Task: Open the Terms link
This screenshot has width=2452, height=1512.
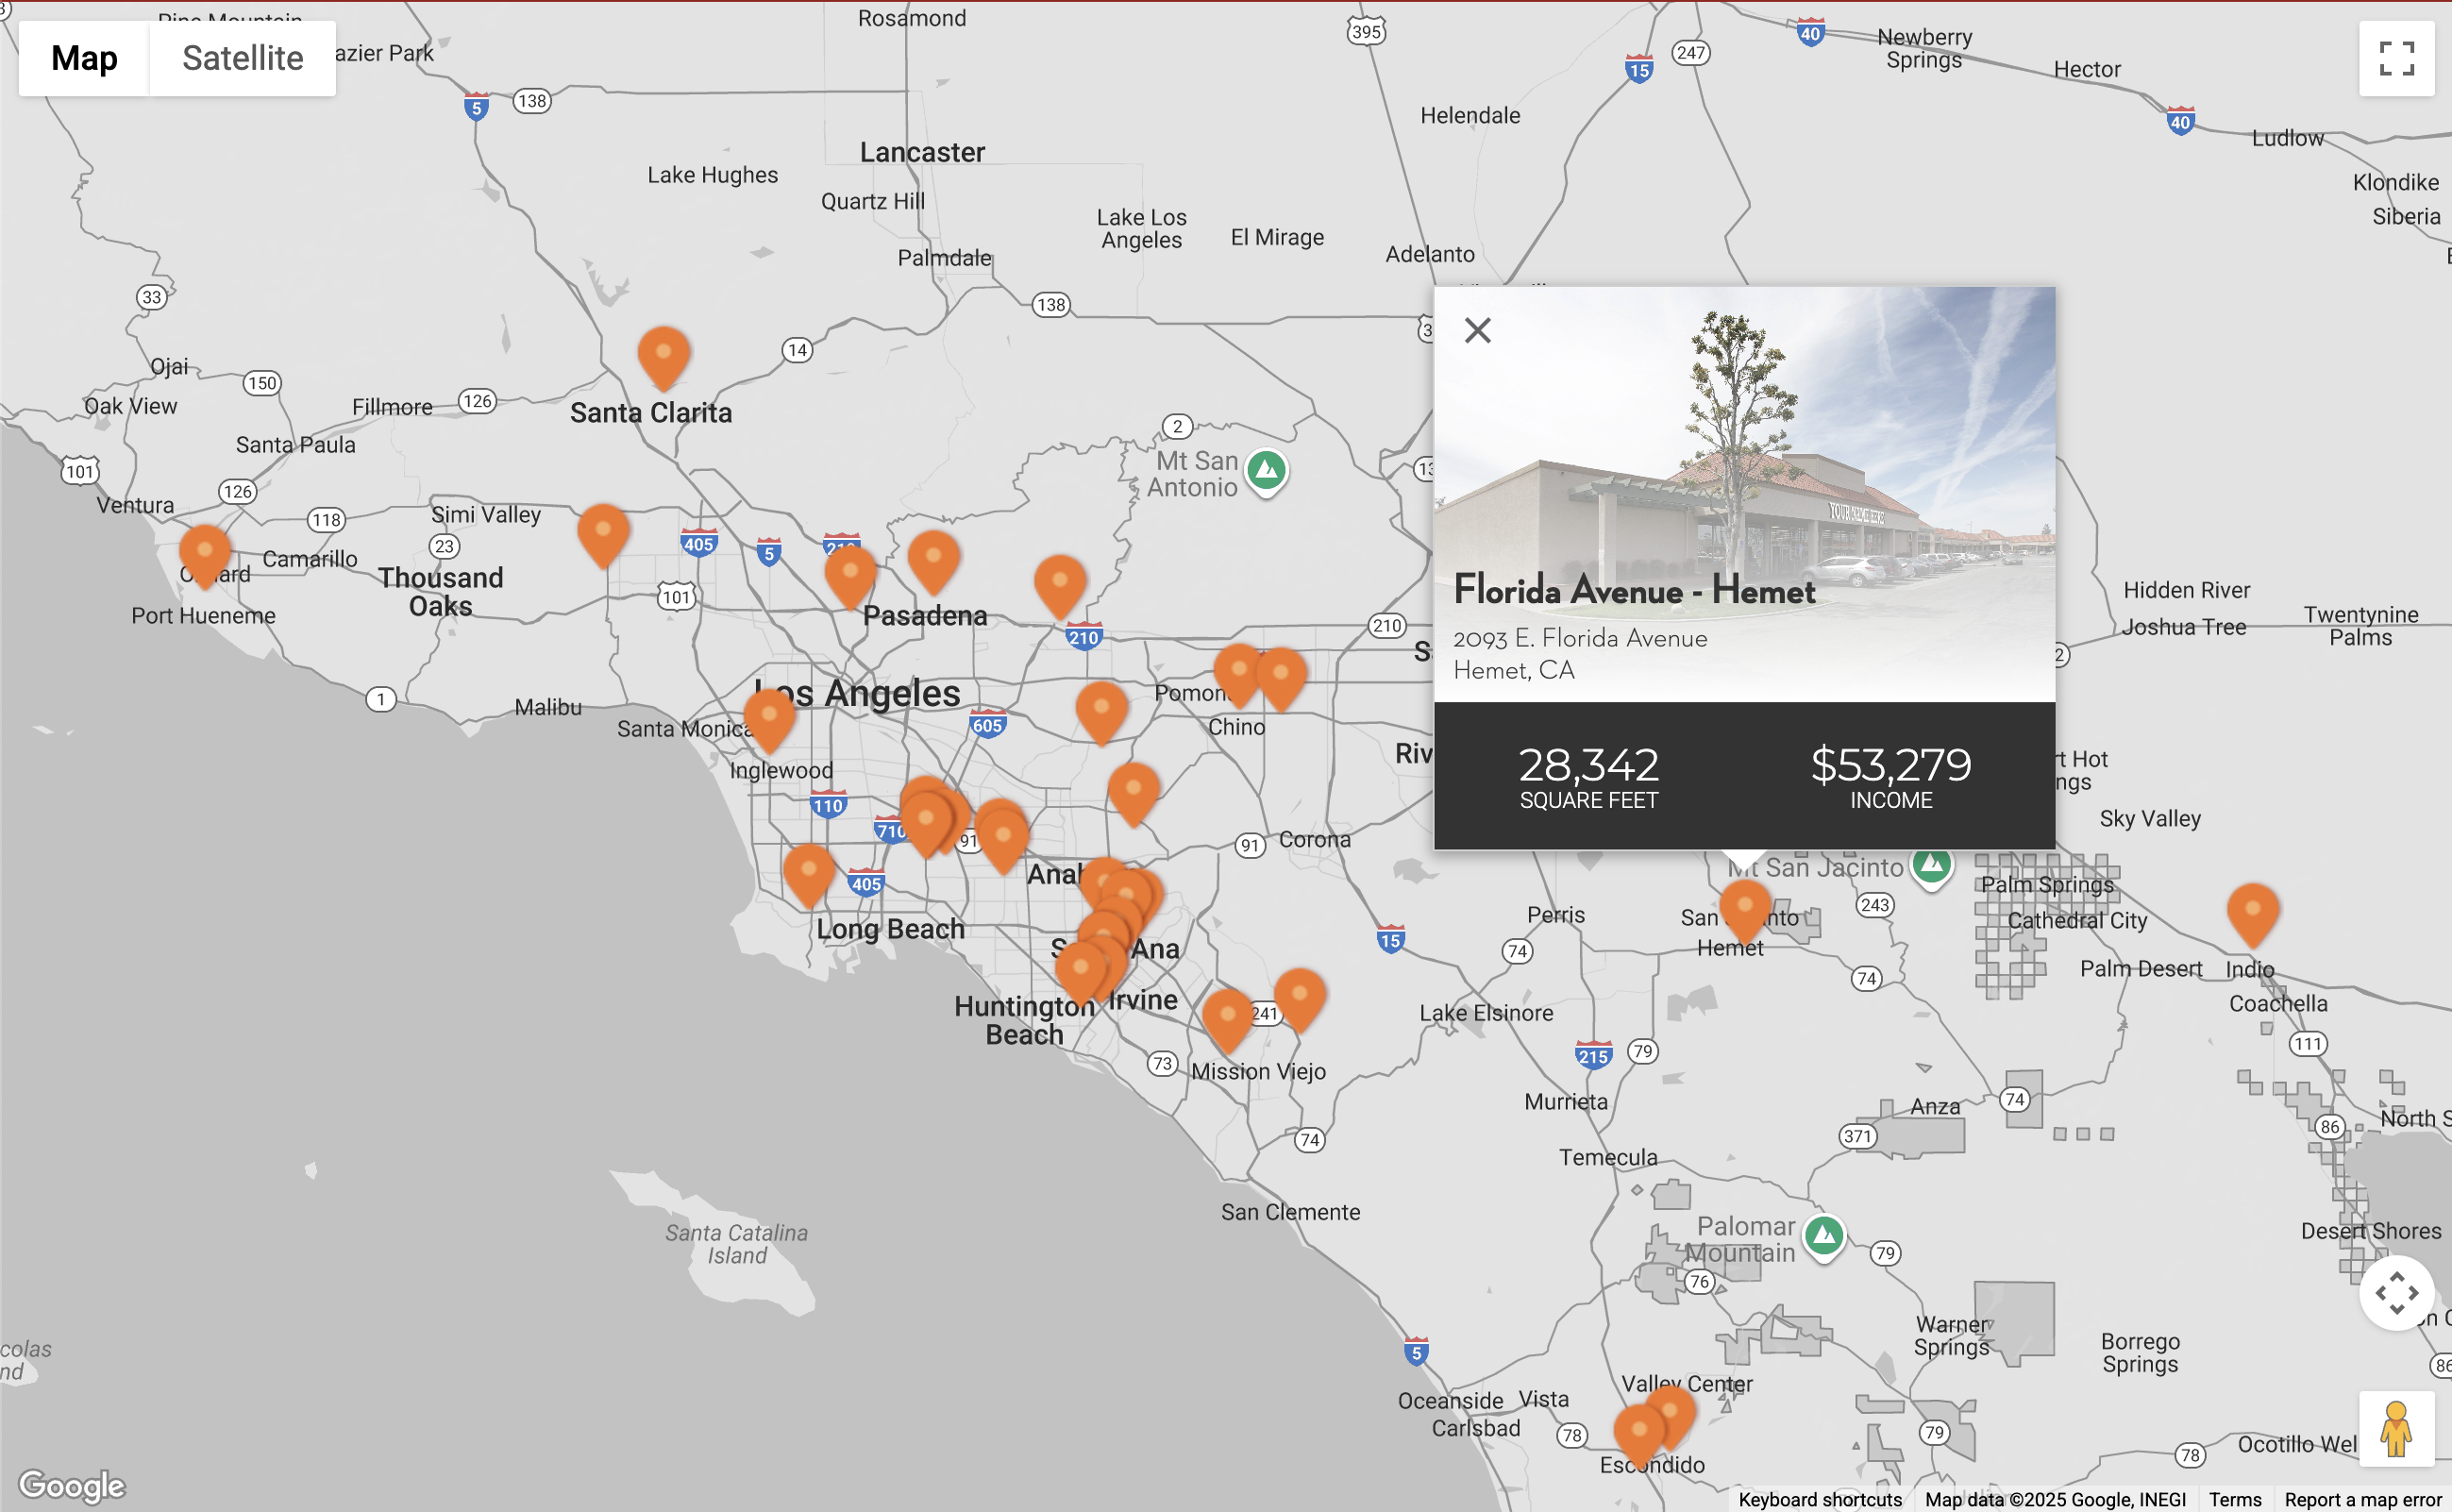Action: tap(2235, 1499)
